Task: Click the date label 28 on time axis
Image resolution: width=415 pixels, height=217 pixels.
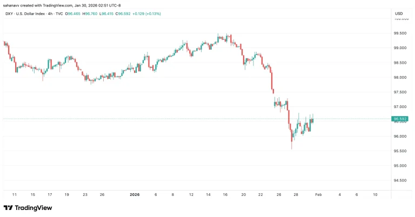Action: click(295, 194)
